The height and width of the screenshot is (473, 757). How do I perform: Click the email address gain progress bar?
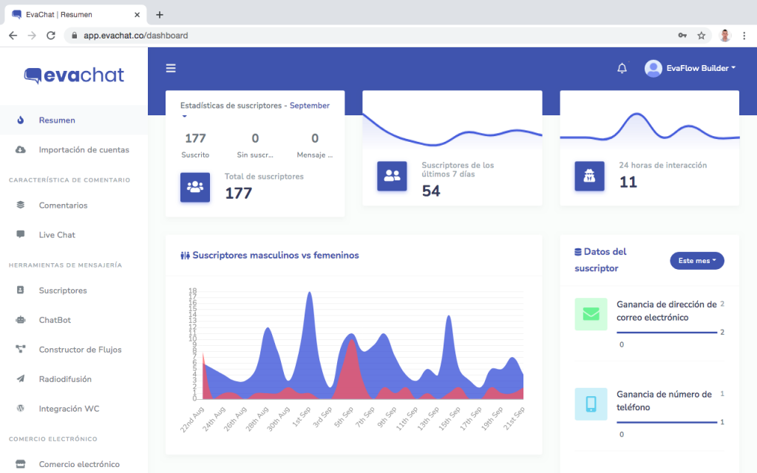pos(666,333)
